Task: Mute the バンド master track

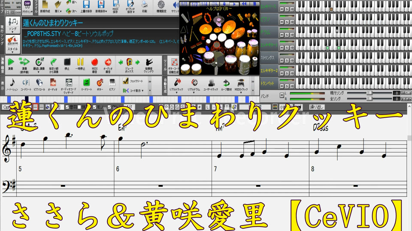Action: [282, 95]
